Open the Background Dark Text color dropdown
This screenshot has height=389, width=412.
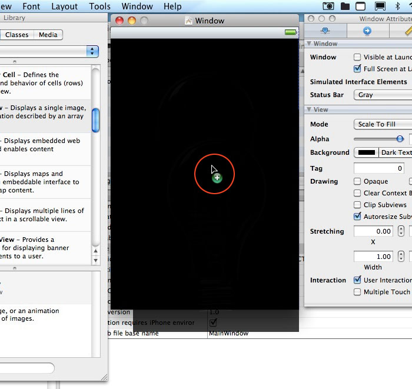(x=396, y=152)
